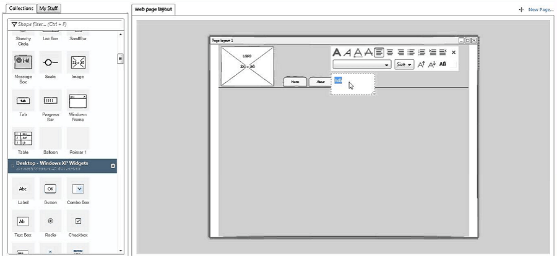Select the web page layout tab
This screenshot has width=557, height=256.
pos(154,9)
